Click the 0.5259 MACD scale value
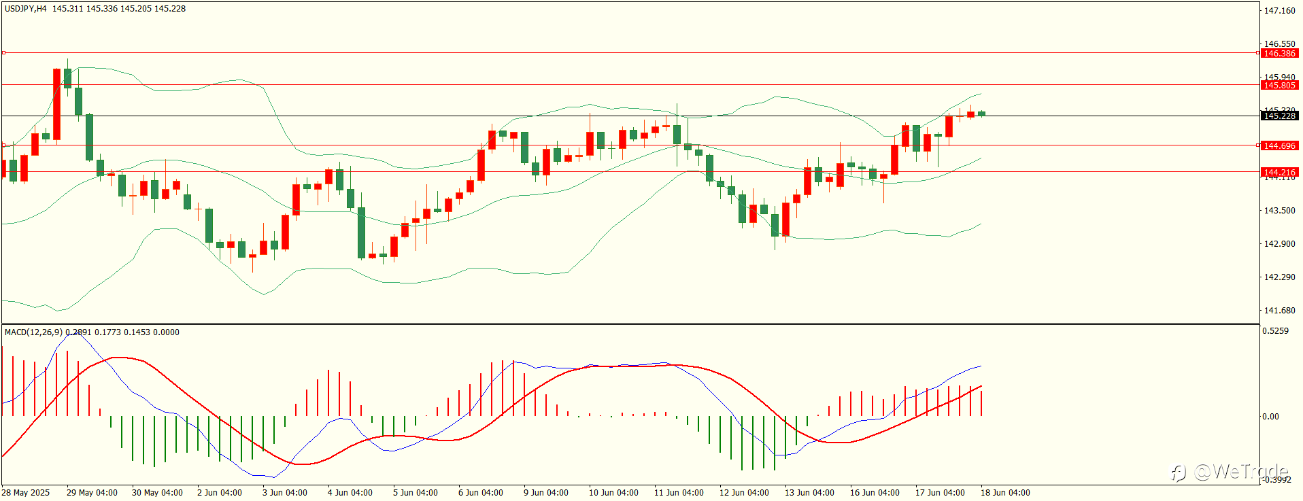Image resolution: width=1303 pixels, height=501 pixels. (1275, 331)
